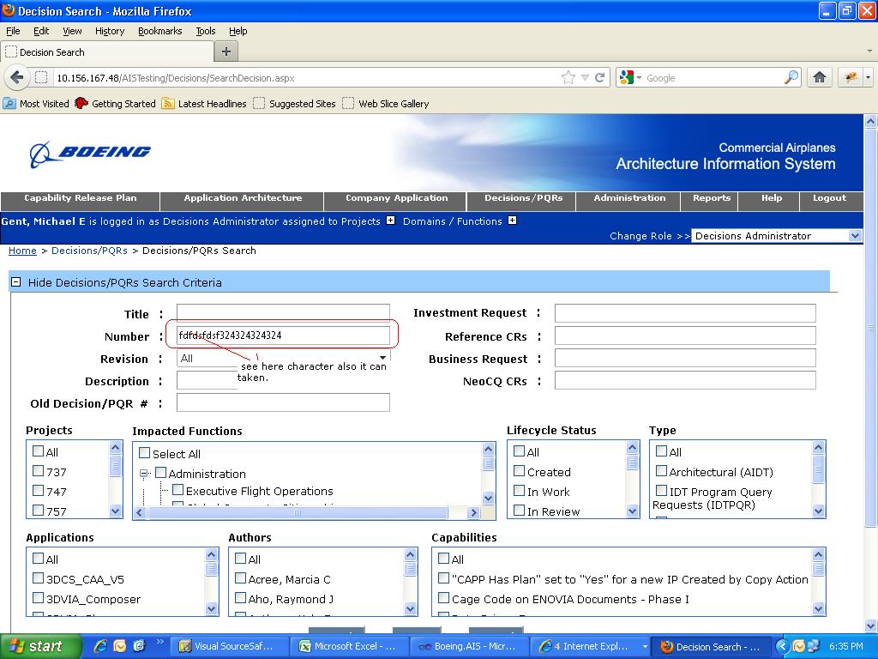Image resolution: width=878 pixels, height=659 pixels.
Task: Click the add-on icon beside home button
Action: [851, 77]
